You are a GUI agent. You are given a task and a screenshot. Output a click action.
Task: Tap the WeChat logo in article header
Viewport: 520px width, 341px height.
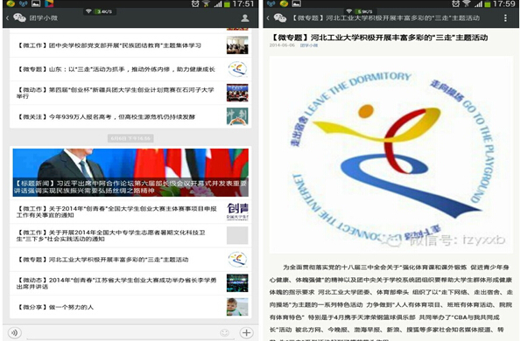(x=280, y=17)
